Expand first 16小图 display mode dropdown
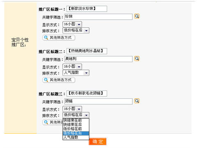The image size is (197, 148). click(72, 24)
